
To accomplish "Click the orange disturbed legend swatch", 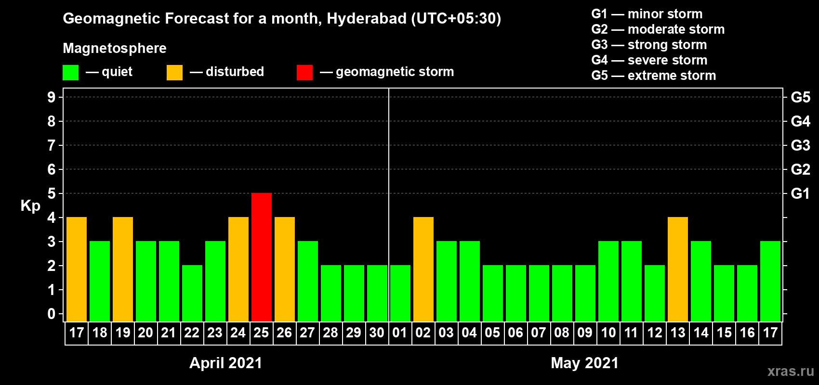I will pos(175,73).
